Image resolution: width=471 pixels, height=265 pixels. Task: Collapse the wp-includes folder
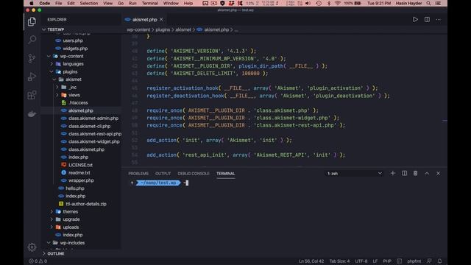pyautogui.click(x=49, y=243)
